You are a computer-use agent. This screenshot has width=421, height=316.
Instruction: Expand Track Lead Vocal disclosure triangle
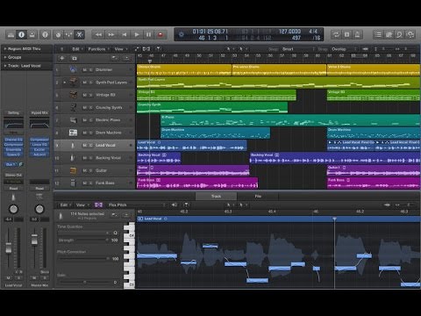5,66
